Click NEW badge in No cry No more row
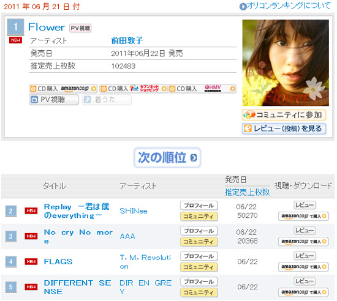337x301 pixels. tap(31, 236)
